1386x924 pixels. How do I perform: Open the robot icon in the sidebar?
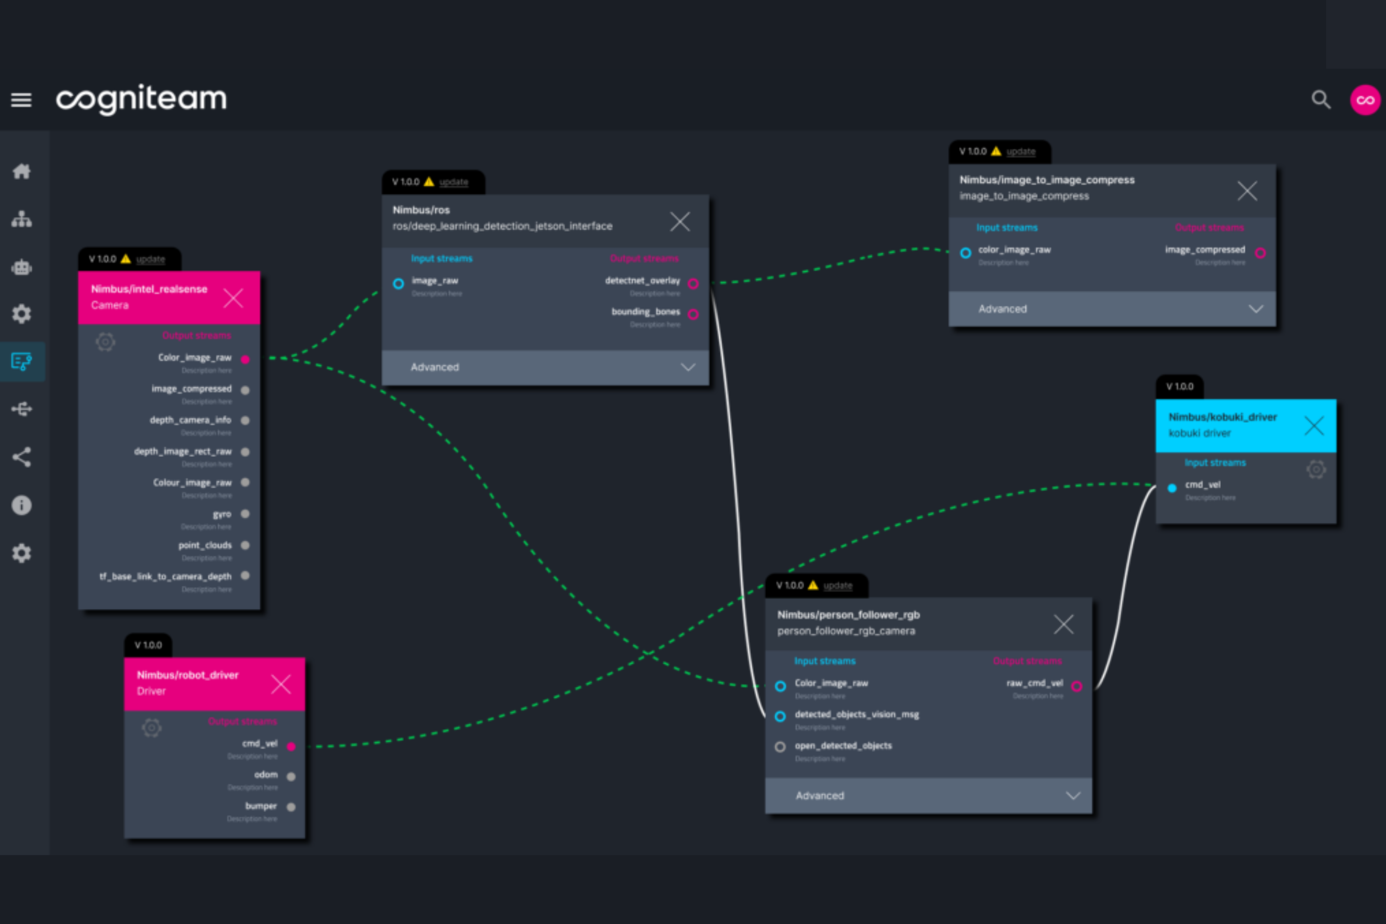[22, 266]
